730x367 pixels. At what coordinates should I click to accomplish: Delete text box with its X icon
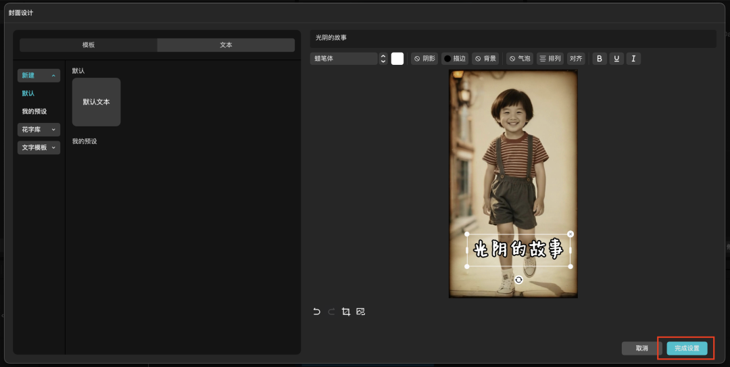(x=570, y=234)
